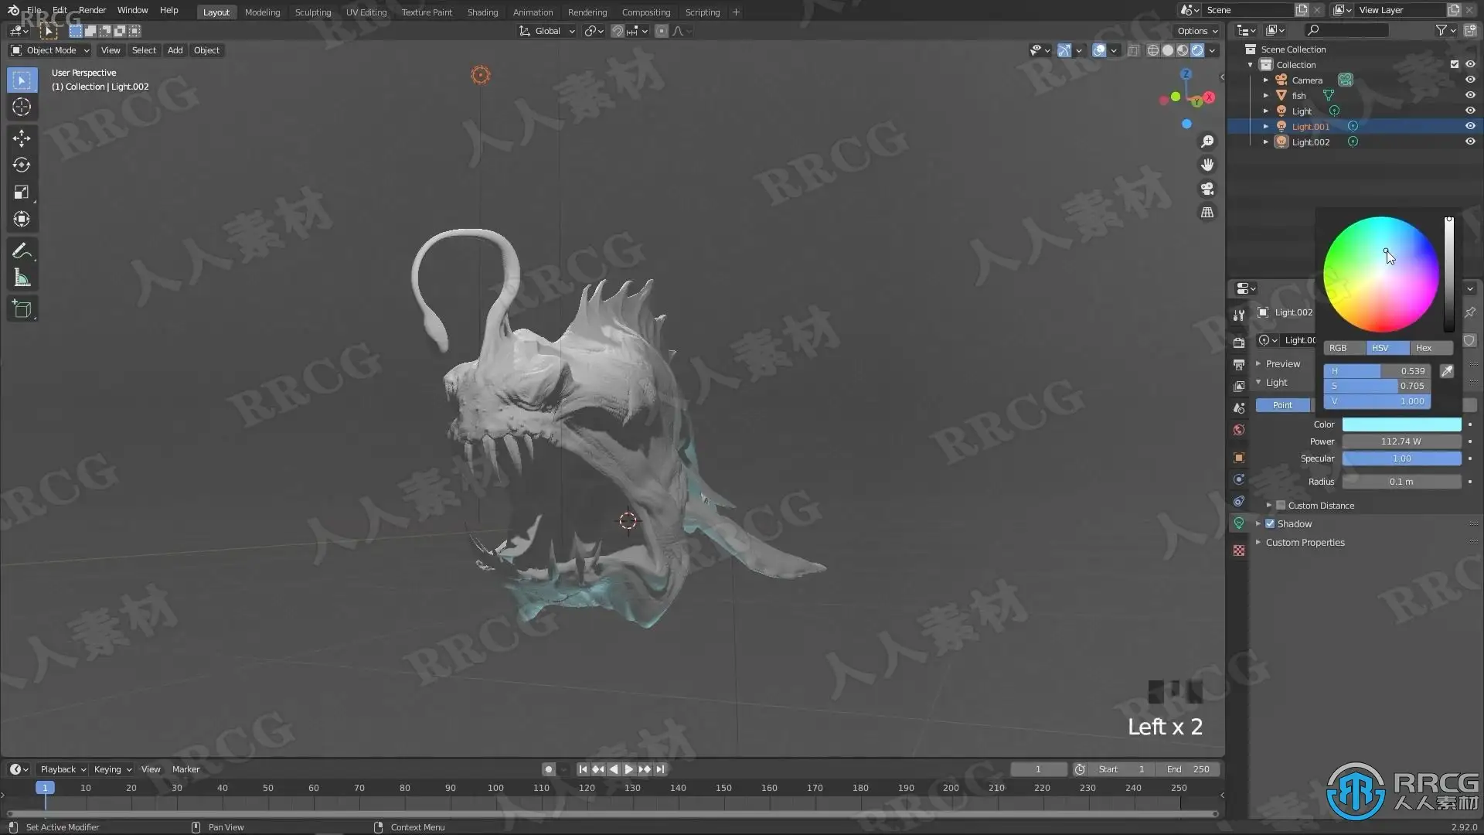Switch to the Shading workspace tab
This screenshot has height=835, width=1484.
coord(482,12)
